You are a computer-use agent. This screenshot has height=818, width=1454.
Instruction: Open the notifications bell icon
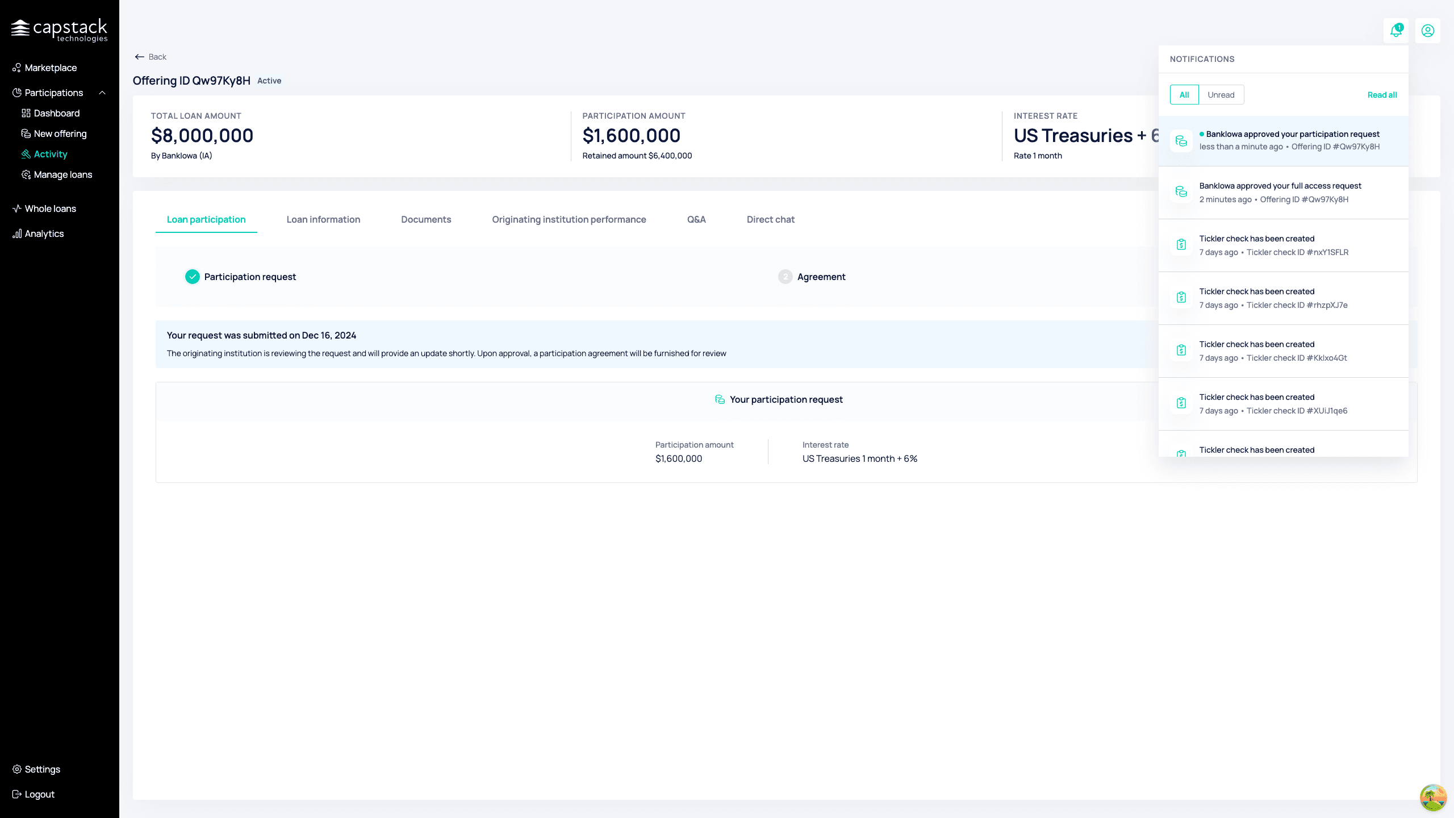1395,31
